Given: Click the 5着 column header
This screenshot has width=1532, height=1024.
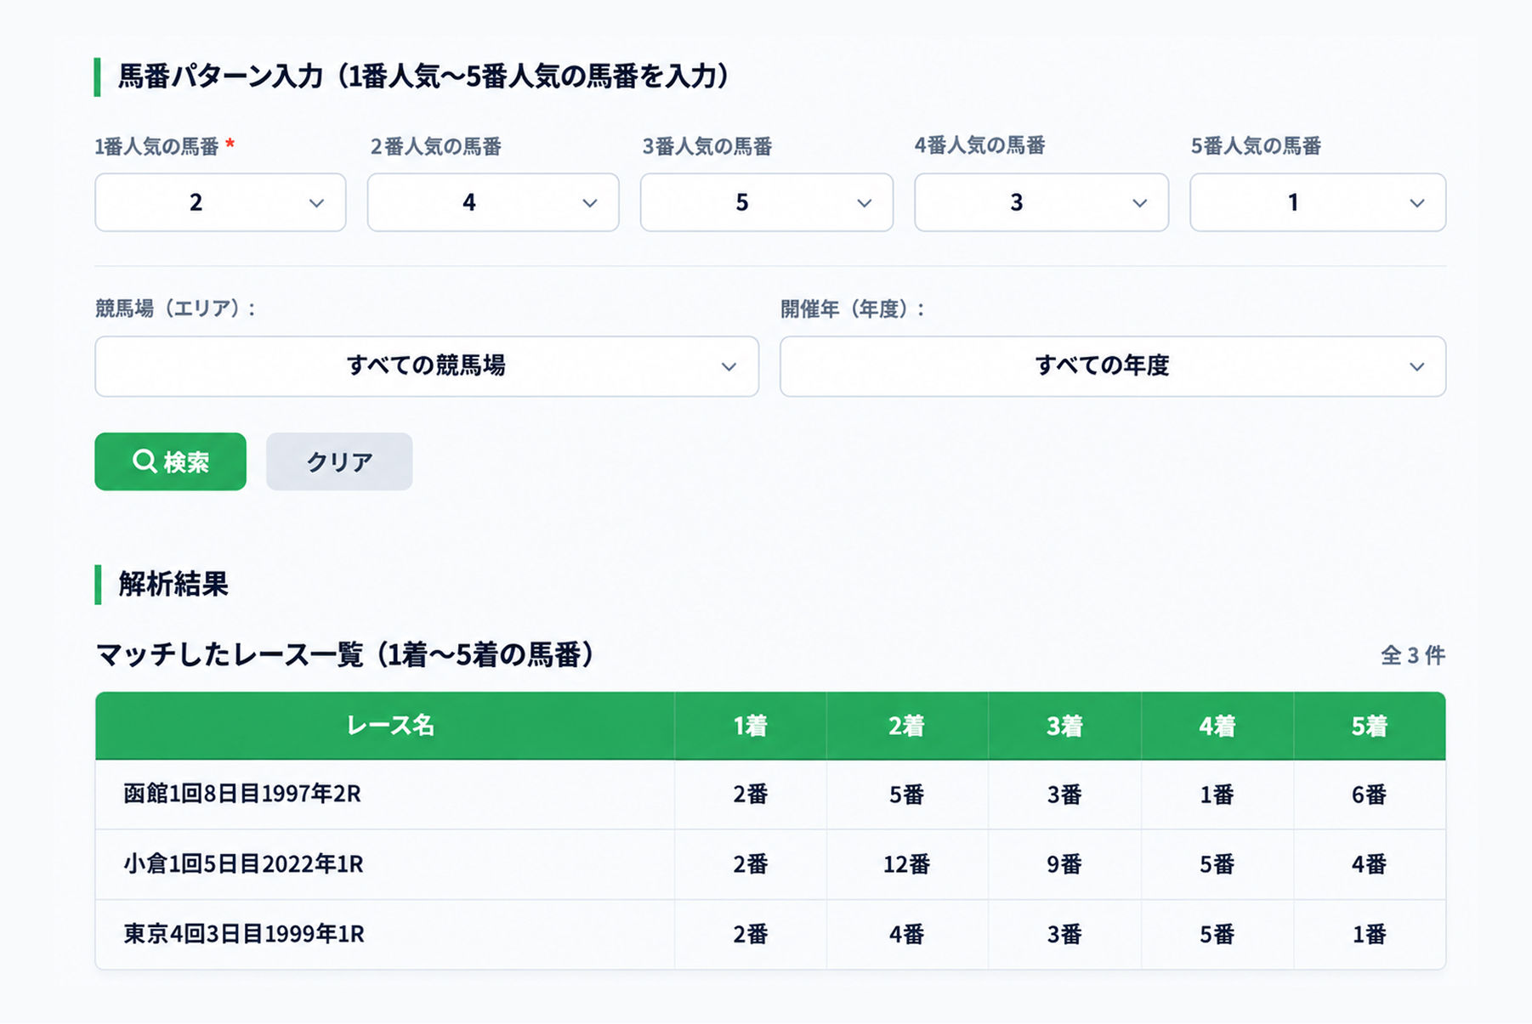Looking at the screenshot, I should pyautogui.click(x=1370, y=726).
